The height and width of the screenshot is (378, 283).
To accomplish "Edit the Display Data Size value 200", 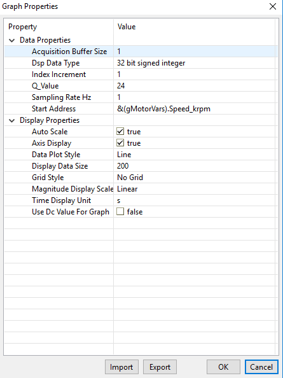I will pyautogui.click(x=196, y=166).
